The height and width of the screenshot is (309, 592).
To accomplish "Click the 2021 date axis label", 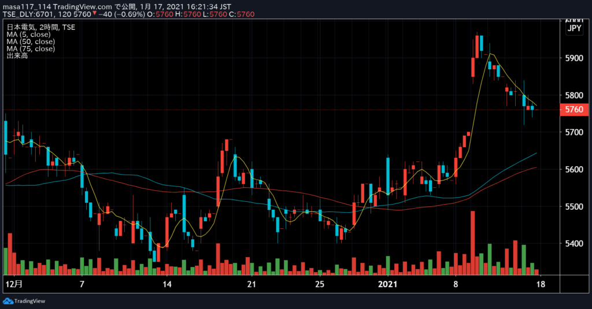I will coord(388,284).
